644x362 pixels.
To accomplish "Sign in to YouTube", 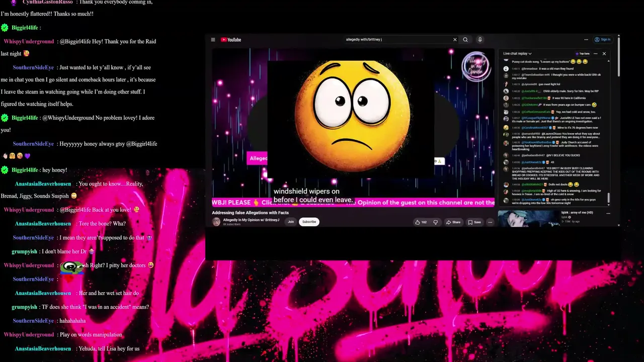I will pos(602,40).
